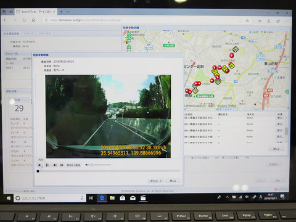
Task: Click the leftmost red marker near 南駅
Action: point(187,91)
